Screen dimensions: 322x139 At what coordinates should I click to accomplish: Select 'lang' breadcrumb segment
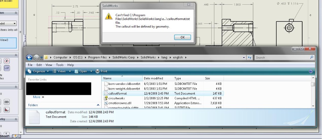(x=164, y=57)
